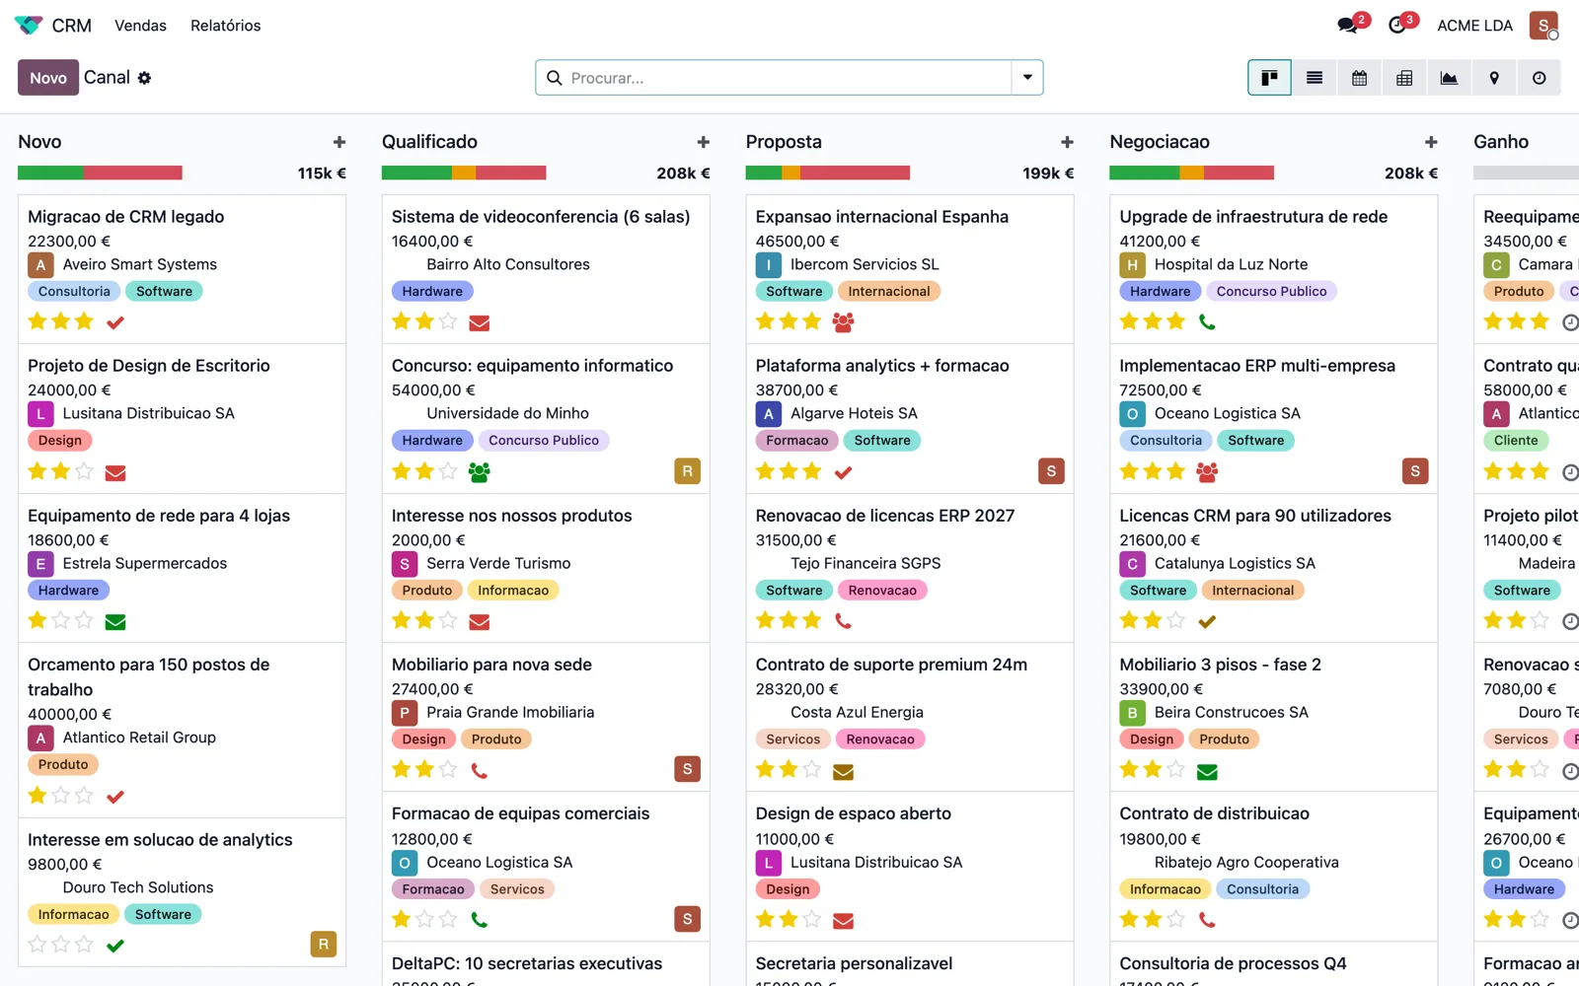Open ACME LDA company switcher
Viewport: 1579px width, 986px height.
[1474, 26]
